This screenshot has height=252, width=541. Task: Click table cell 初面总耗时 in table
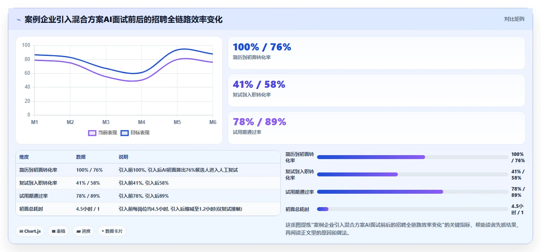click(31, 209)
